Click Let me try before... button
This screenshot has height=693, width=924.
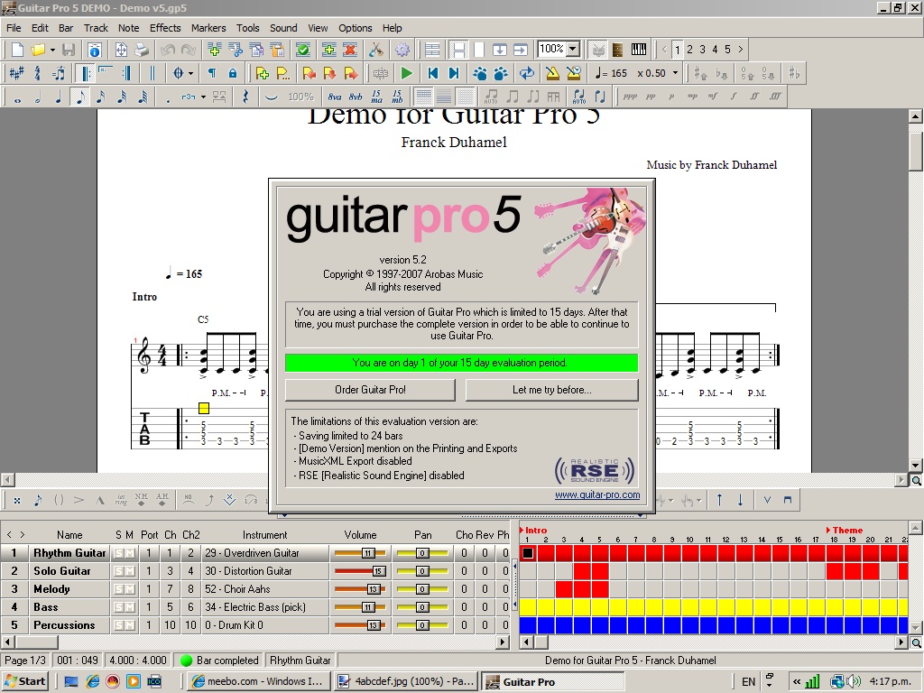tap(551, 390)
